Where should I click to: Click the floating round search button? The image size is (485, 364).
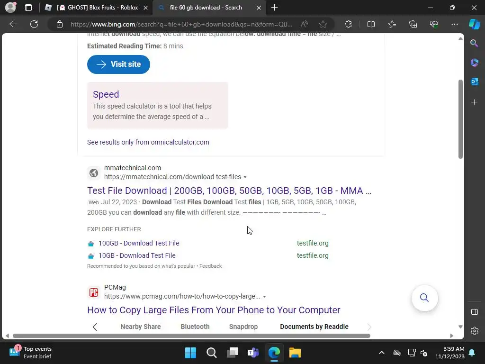[424, 298]
